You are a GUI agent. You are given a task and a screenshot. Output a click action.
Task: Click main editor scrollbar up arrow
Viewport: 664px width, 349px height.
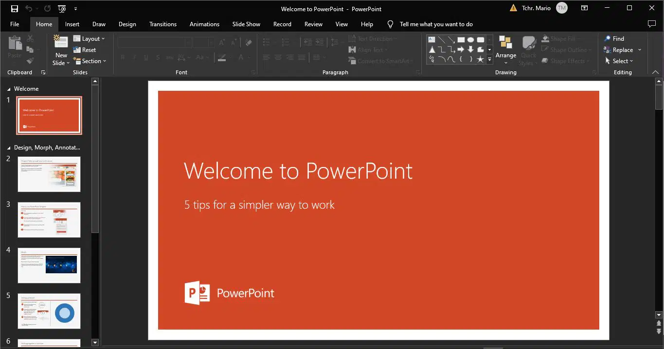[659, 81]
